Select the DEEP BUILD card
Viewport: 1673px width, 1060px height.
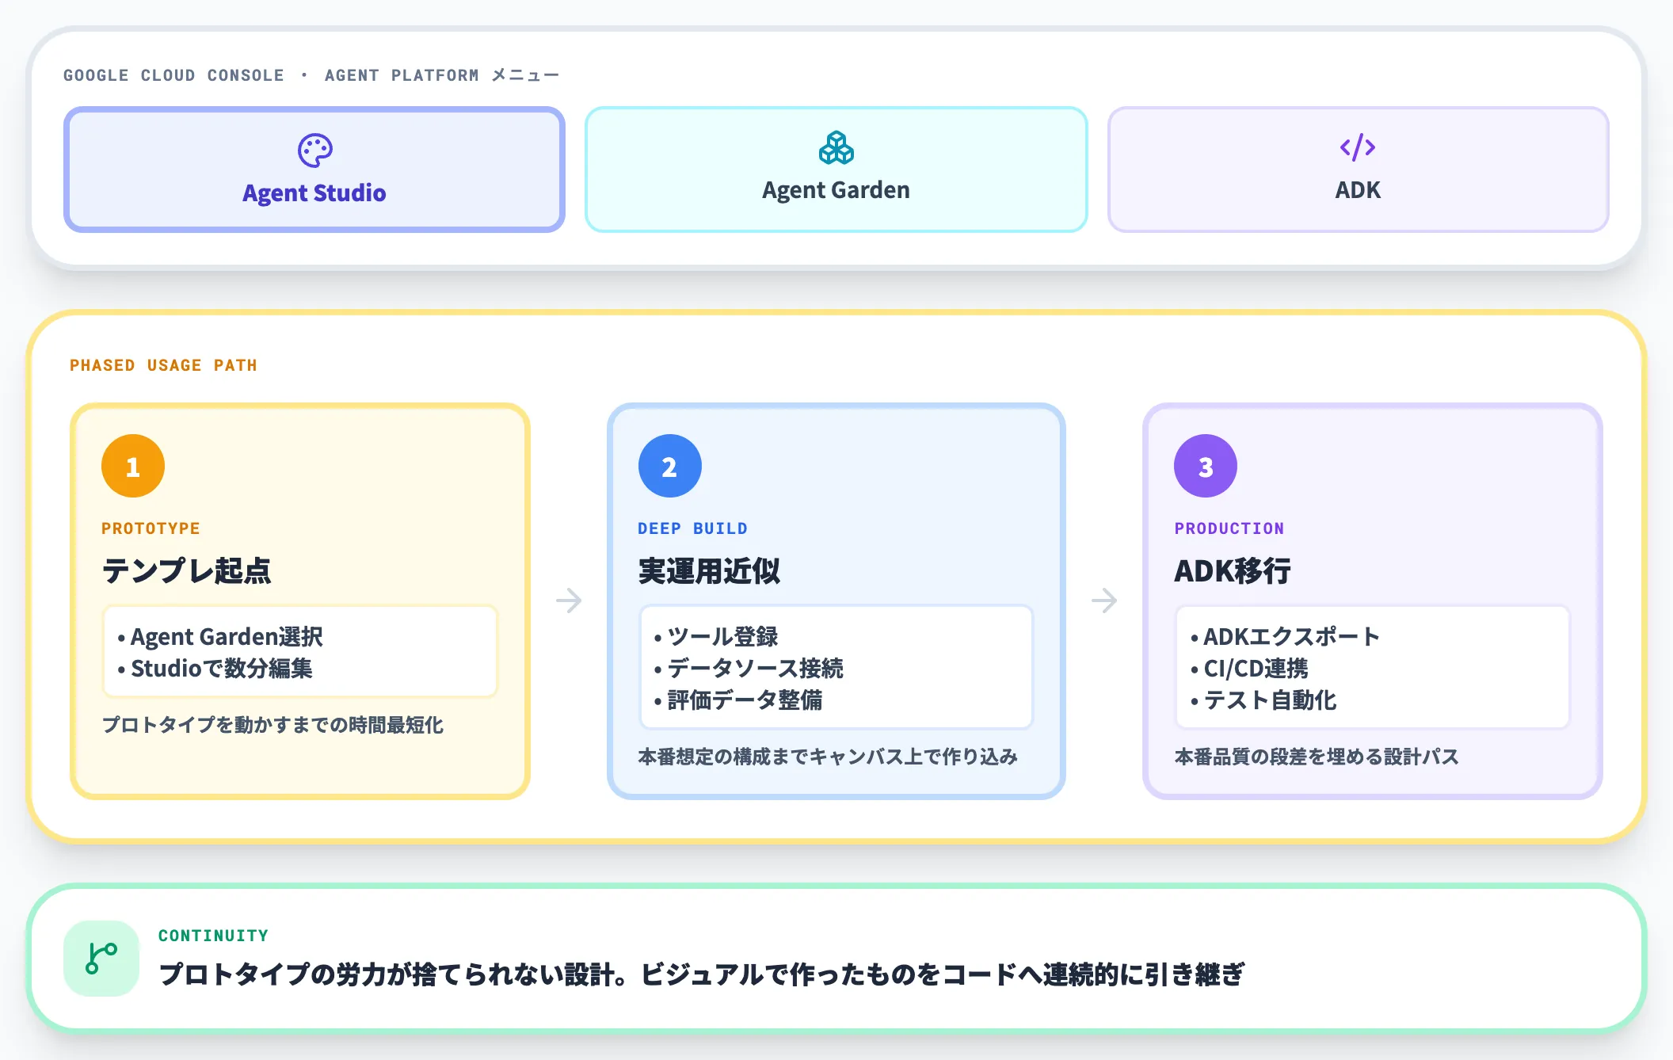(836, 598)
